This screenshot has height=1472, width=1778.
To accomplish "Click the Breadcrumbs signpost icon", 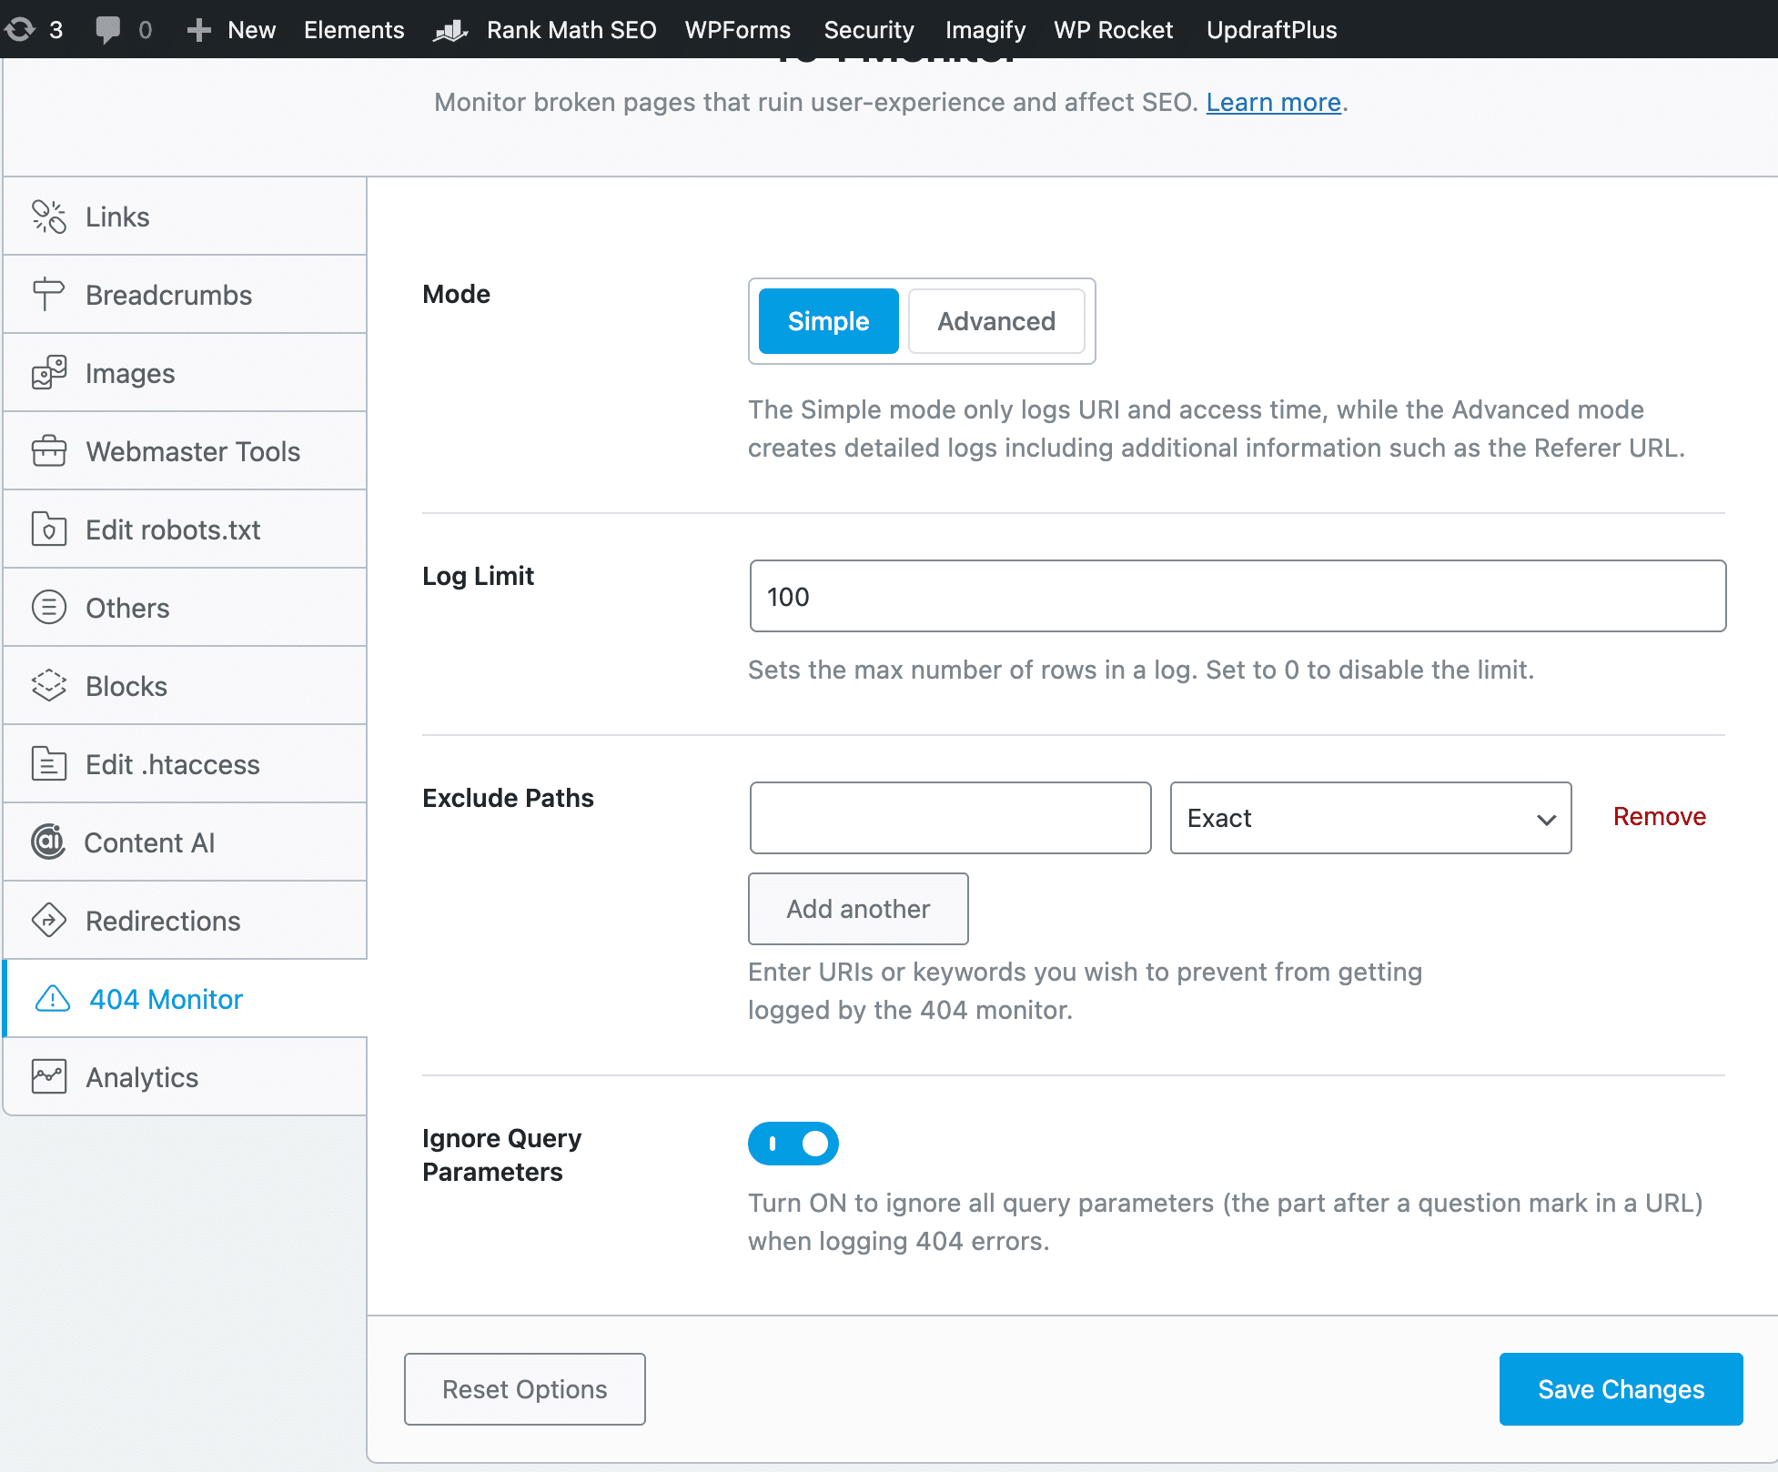I will click(x=47, y=295).
